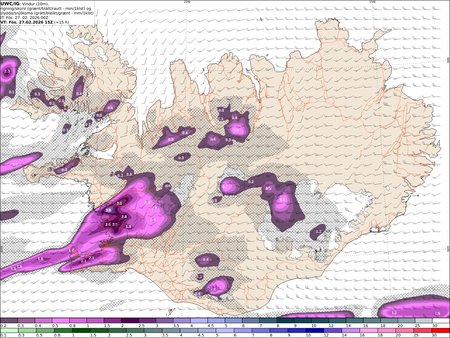Click the 2.6 value in the snow band

coord(108,224)
